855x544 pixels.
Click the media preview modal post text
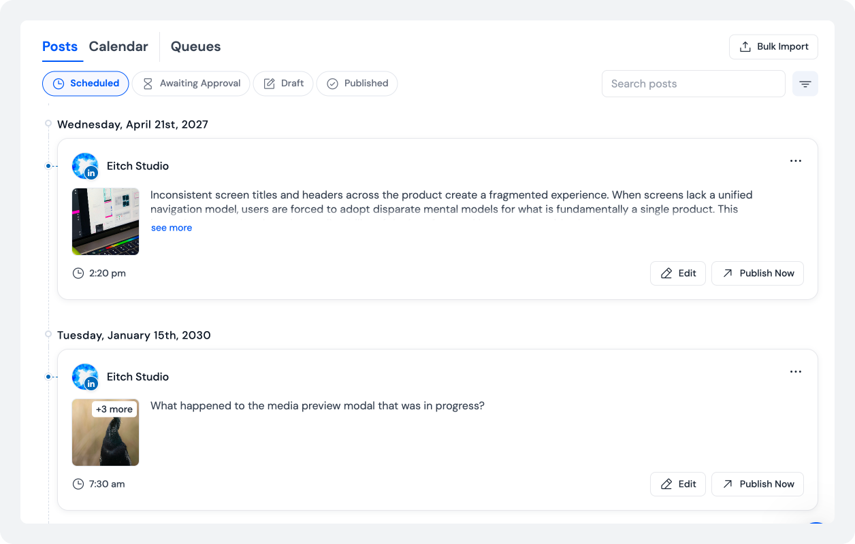click(317, 406)
